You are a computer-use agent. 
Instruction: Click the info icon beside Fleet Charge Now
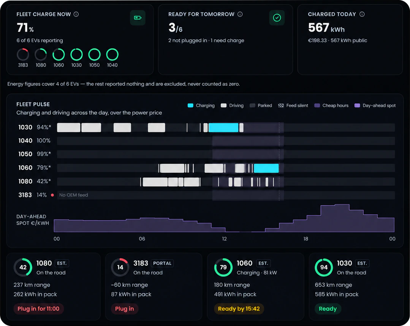pos(76,14)
